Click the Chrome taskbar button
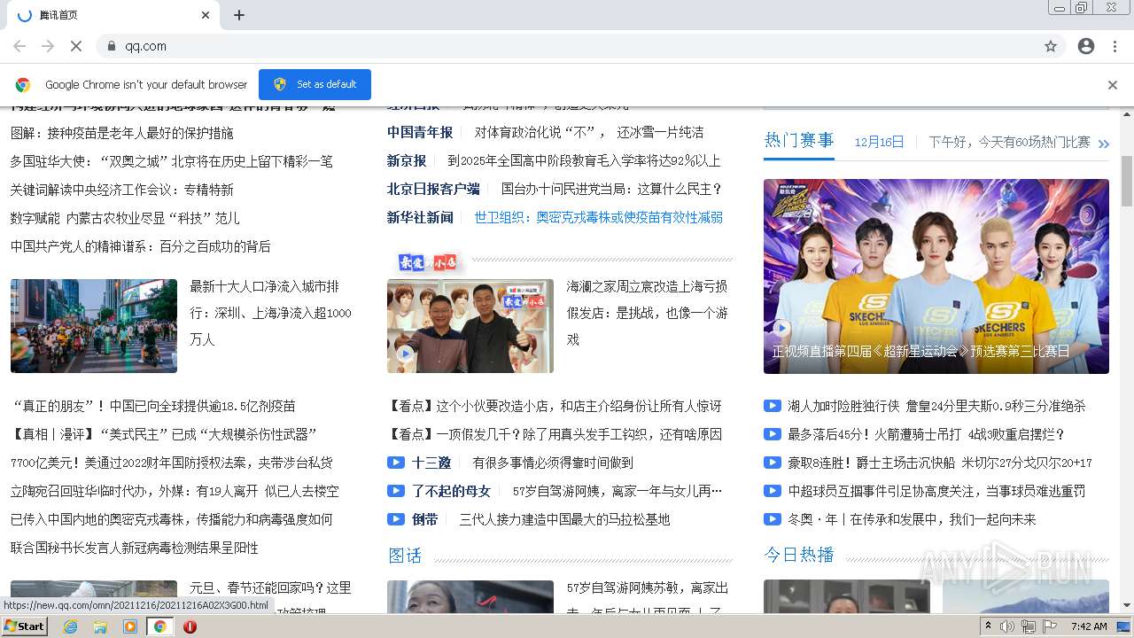The height and width of the screenshot is (638, 1134). click(160, 626)
